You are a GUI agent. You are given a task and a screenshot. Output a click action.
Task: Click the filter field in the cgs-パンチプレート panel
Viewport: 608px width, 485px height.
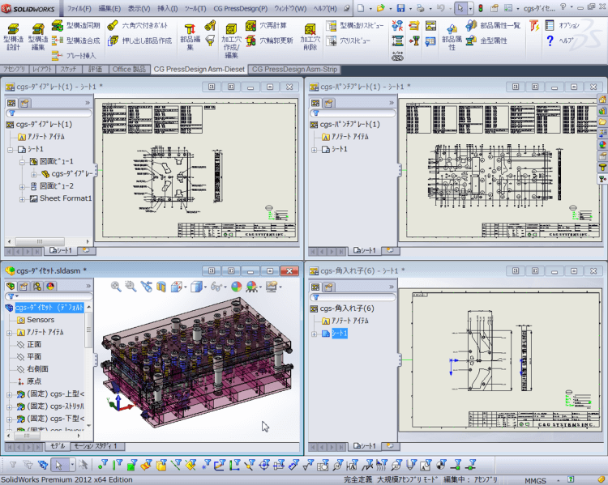(353, 113)
